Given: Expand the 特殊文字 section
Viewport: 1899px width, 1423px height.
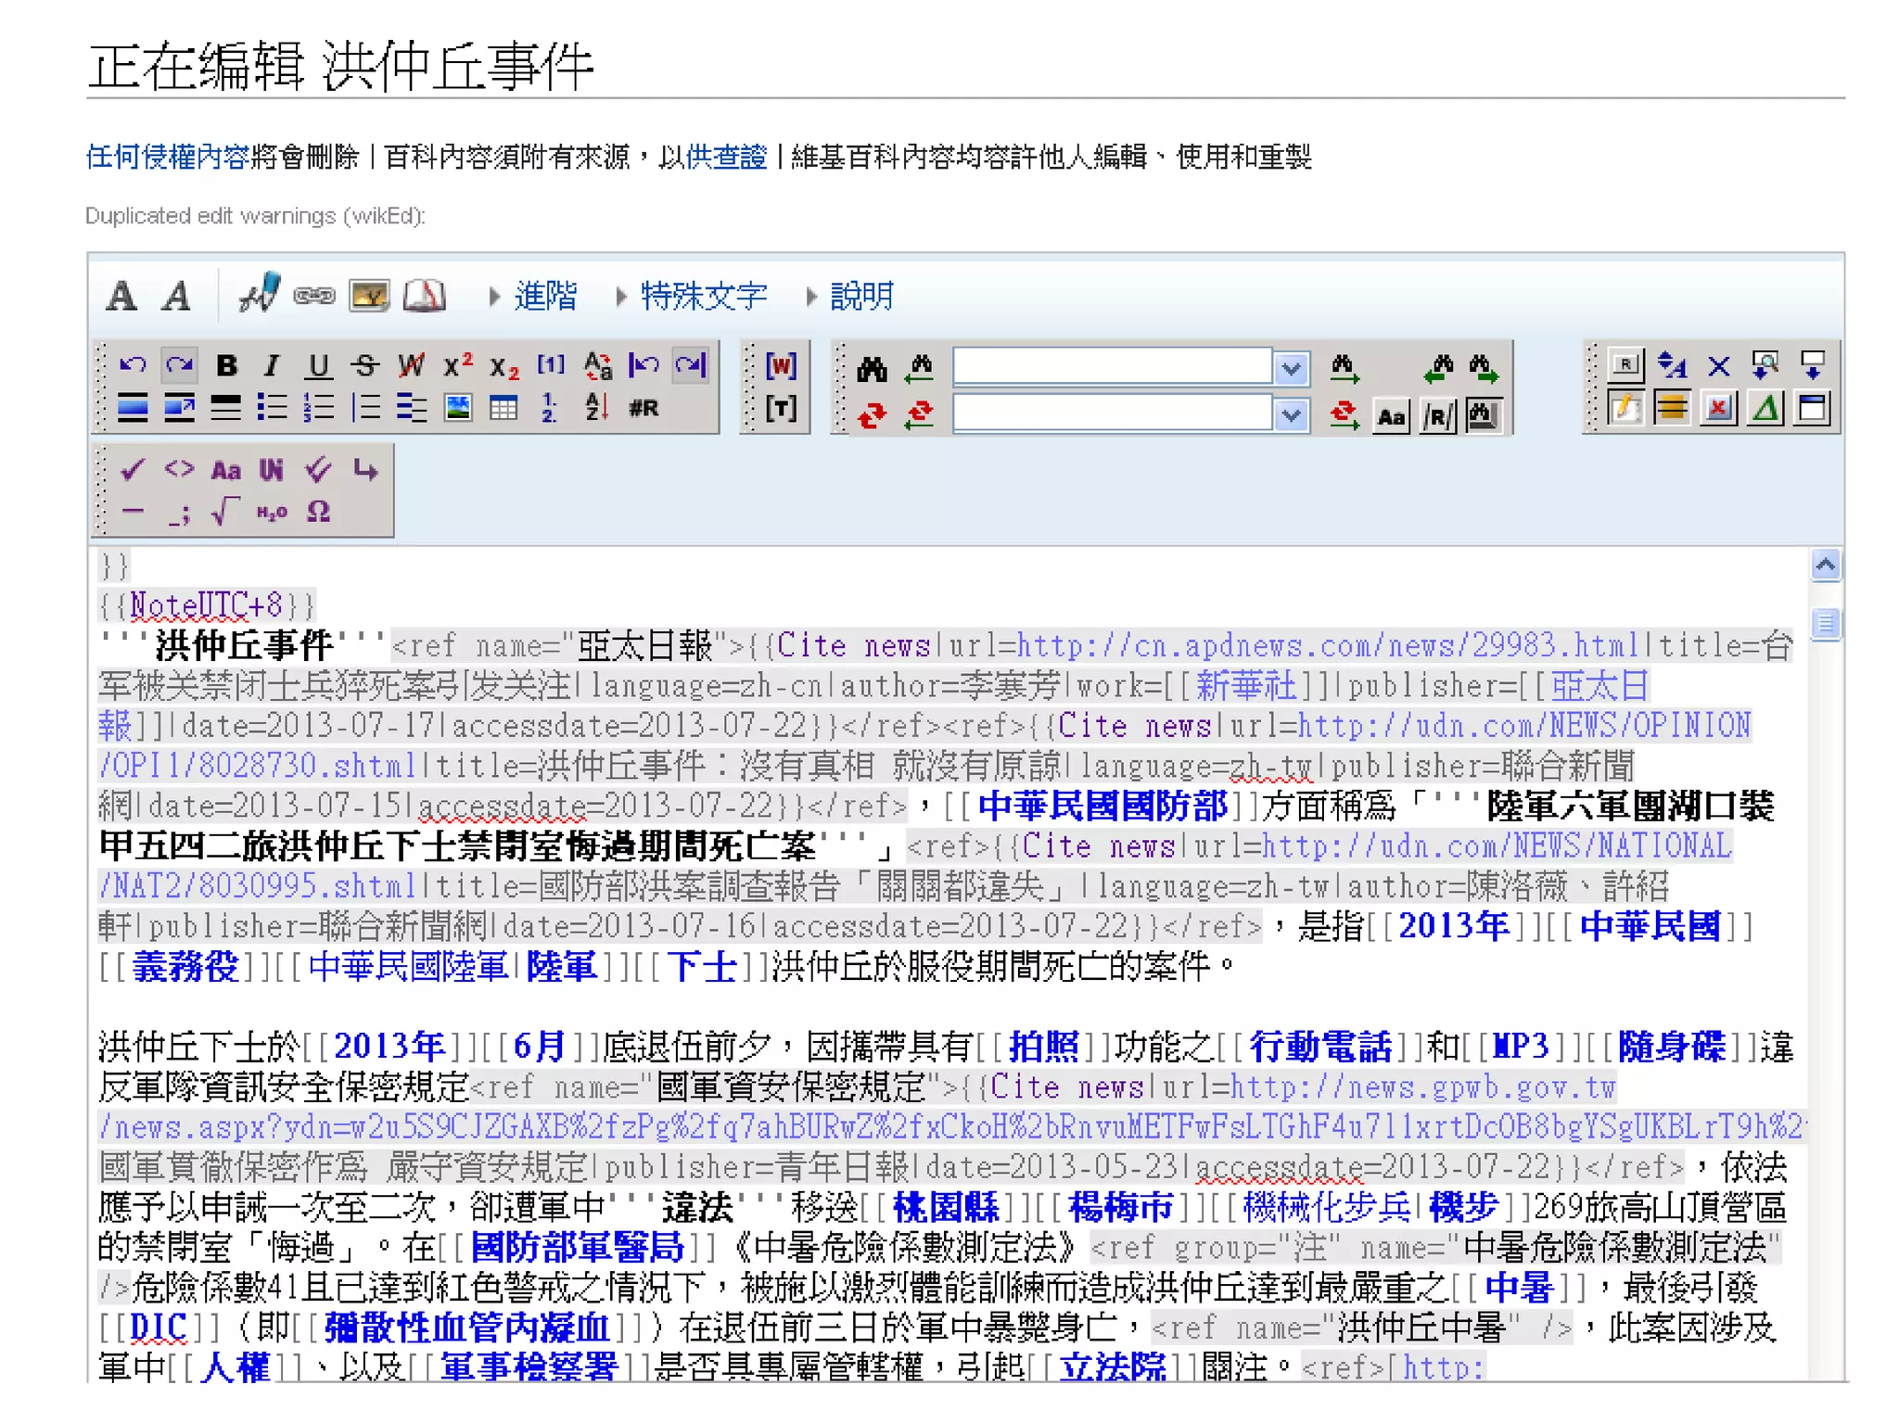Looking at the screenshot, I should [x=703, y=297].
